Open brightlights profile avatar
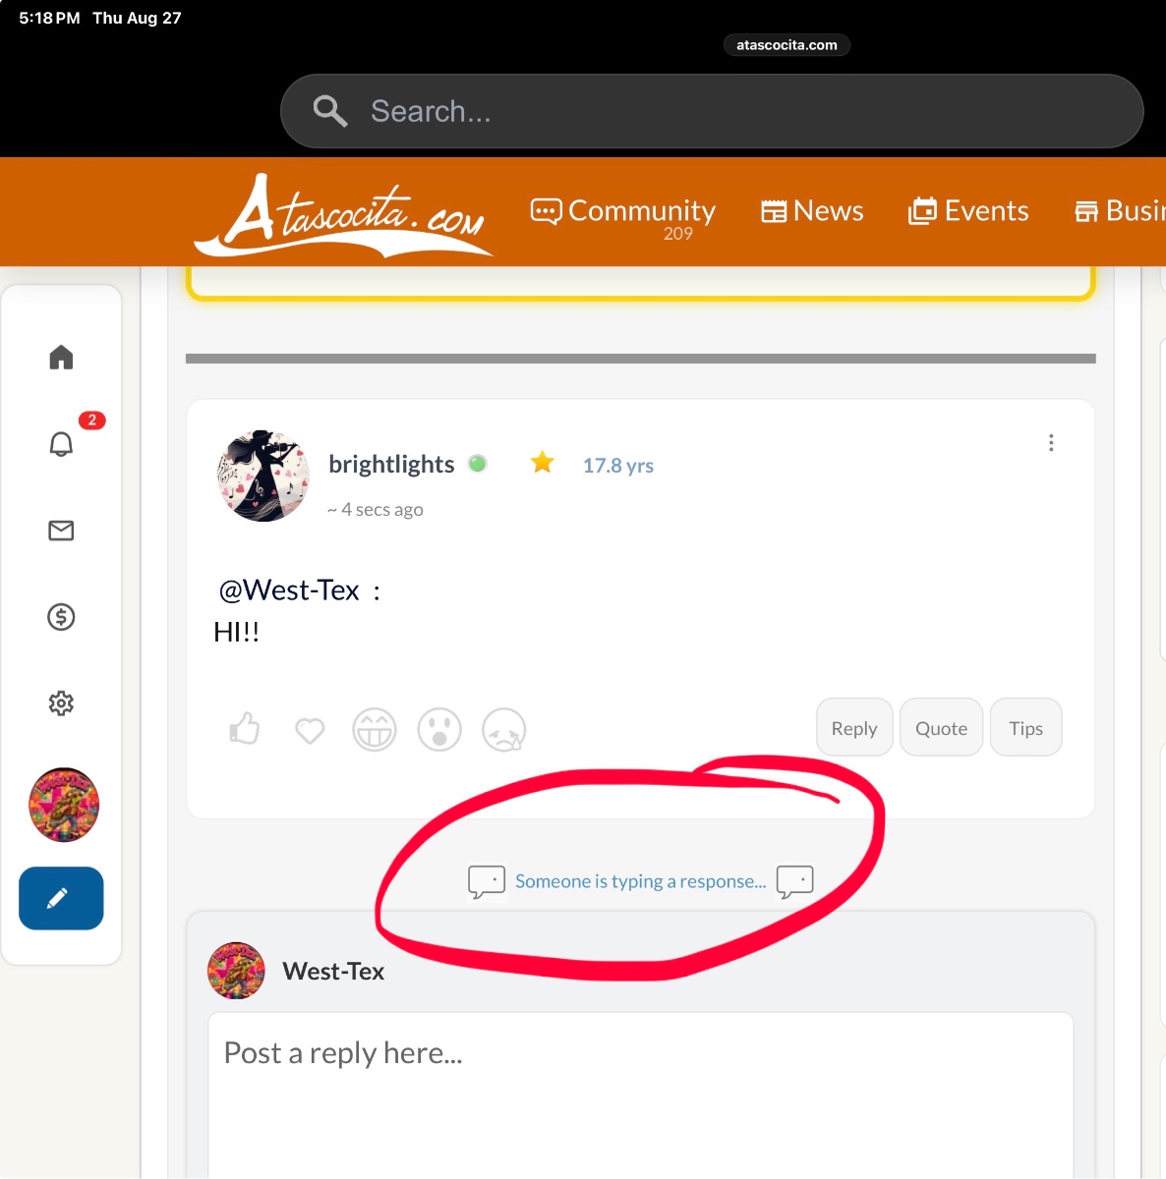 pyautogui.click(x=262, y=476)
